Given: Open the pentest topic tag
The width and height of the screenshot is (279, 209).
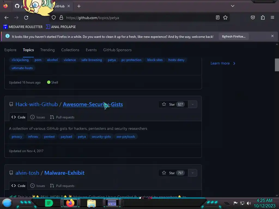Looking at the screenshot, I should tap(50, 137).
